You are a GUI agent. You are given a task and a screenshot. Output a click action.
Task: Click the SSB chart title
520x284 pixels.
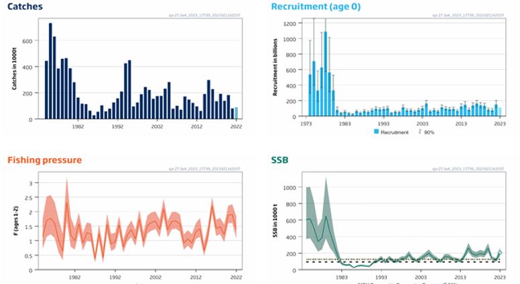[279, 160]
